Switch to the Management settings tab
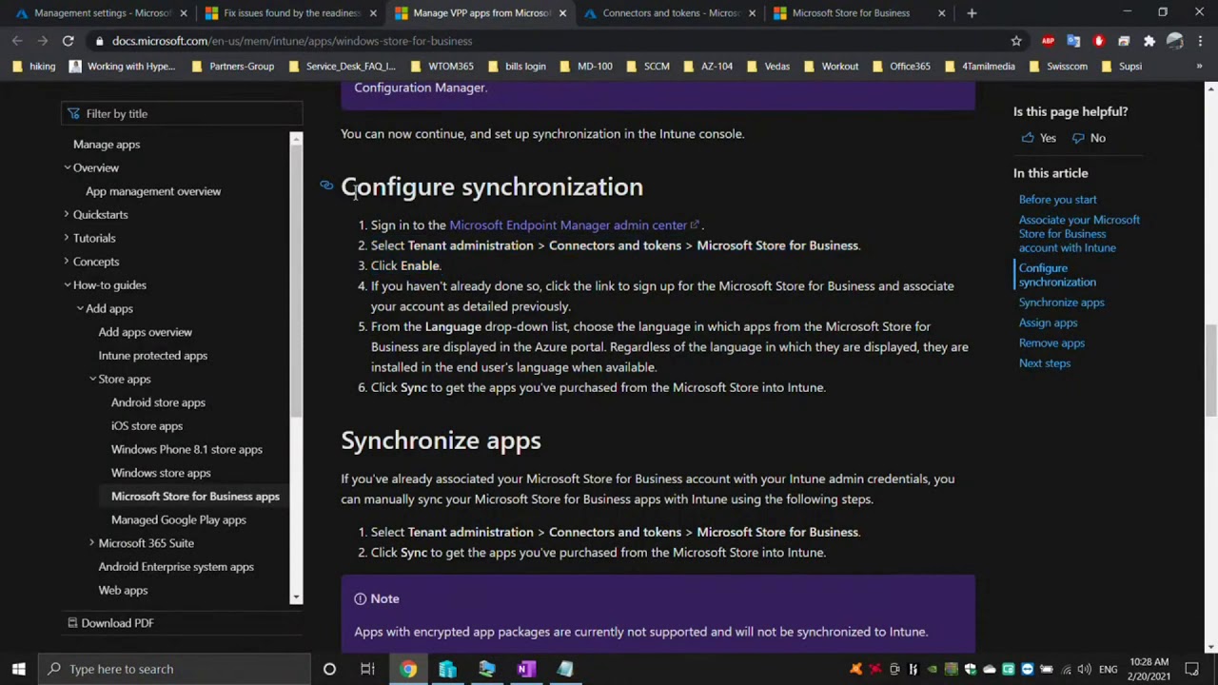 pos(100,13)
